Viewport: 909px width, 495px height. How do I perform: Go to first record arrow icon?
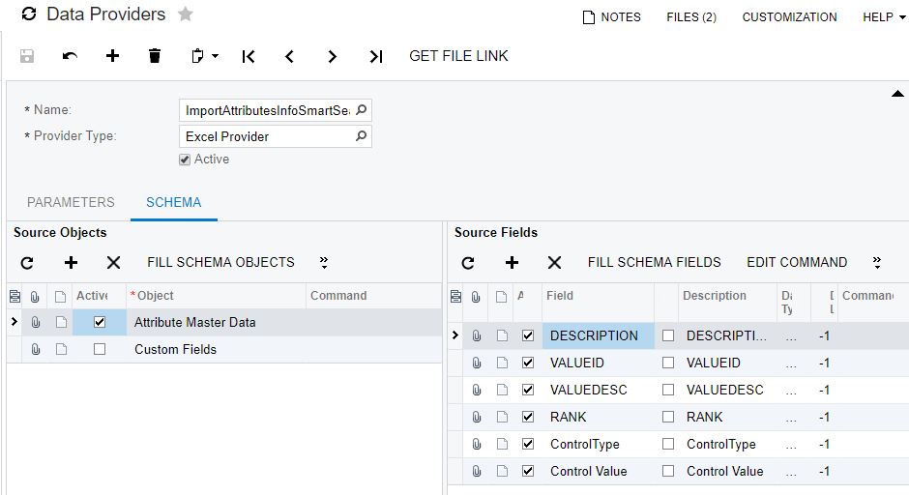(249, 56)
